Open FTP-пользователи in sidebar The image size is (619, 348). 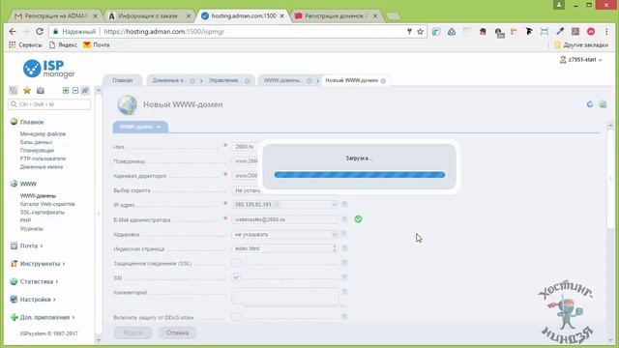point(43,159)
